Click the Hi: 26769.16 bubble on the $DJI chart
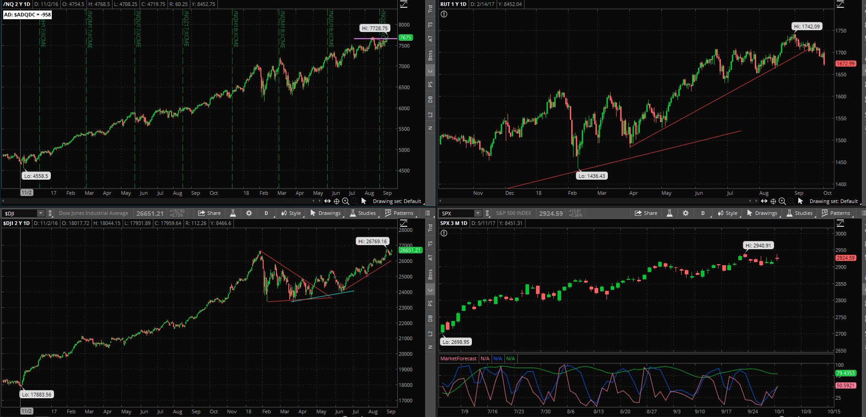This screenshot has width=866, height=417. point(372,241)
